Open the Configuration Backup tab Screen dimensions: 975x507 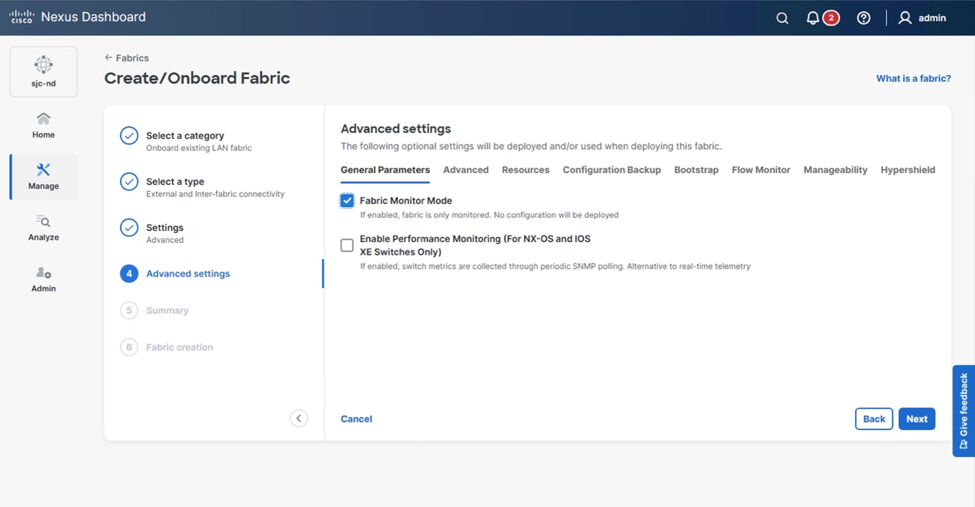click(612, 170)
